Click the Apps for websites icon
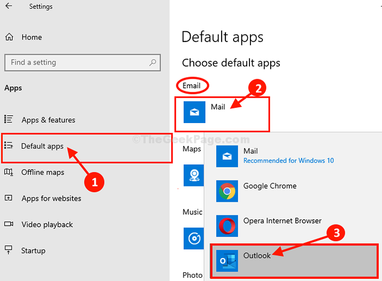Image resolution: width=382 pixels, height=281 pixels. pyautogui.click(x=9, y=198)
